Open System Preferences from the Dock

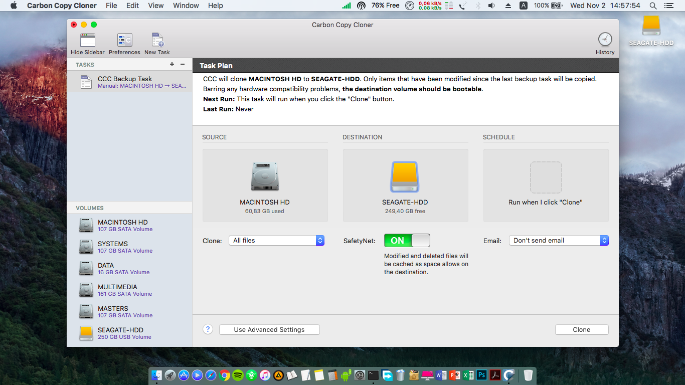point(360,375)
